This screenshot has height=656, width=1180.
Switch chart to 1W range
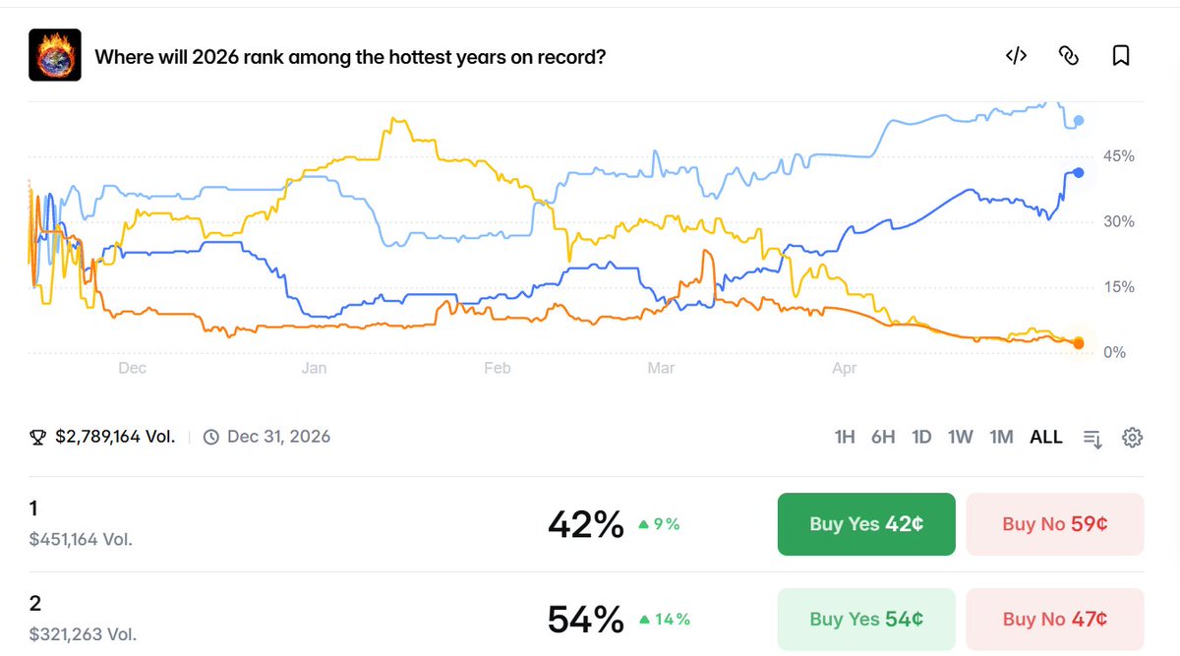coord(961,438)
